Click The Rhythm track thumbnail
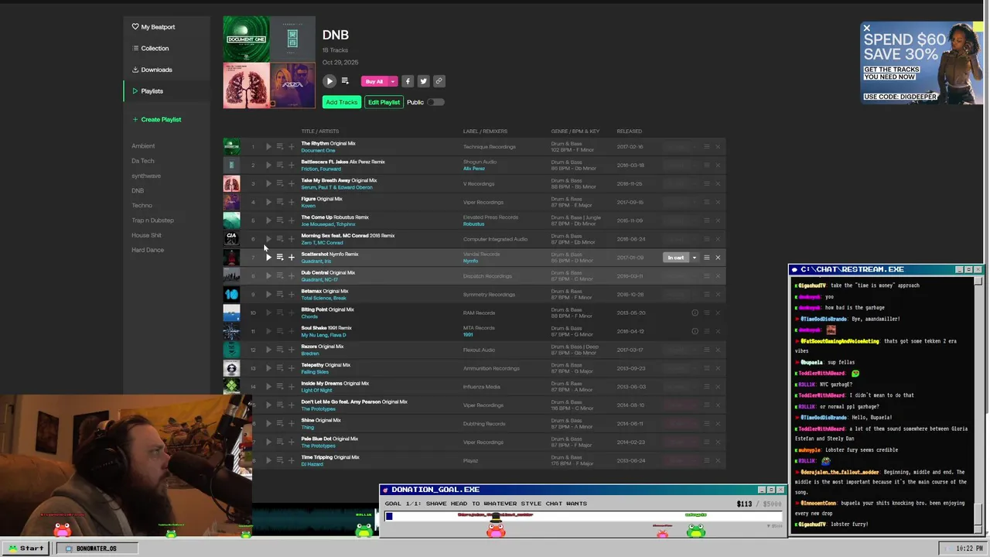This screenshot has height=557, width=990. [231, 147]
